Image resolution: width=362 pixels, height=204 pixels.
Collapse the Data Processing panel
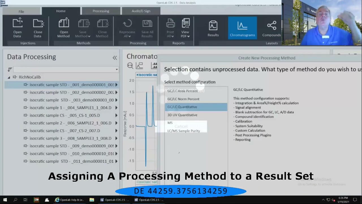point(115,58)
